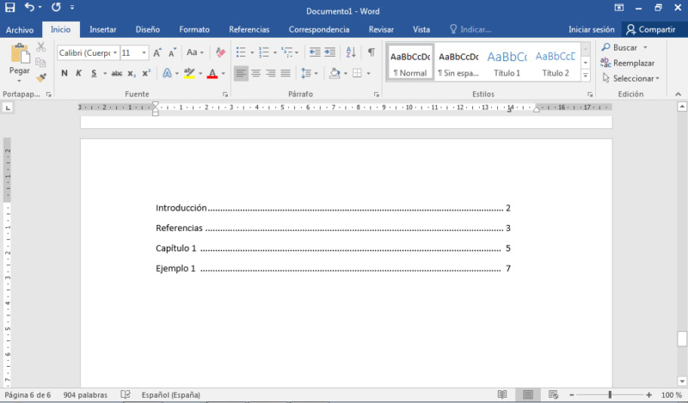
Task: Increase the paragraph indent
Action: pyautogui.click(x=330, y=52)
